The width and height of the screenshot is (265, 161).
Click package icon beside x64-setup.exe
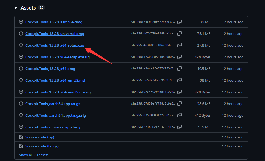[21, 45]
